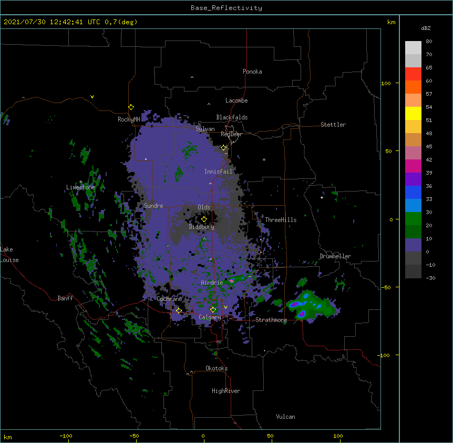Click the Banff town label
The height and width of the screenshot is (443, 453).
point(65,298)
